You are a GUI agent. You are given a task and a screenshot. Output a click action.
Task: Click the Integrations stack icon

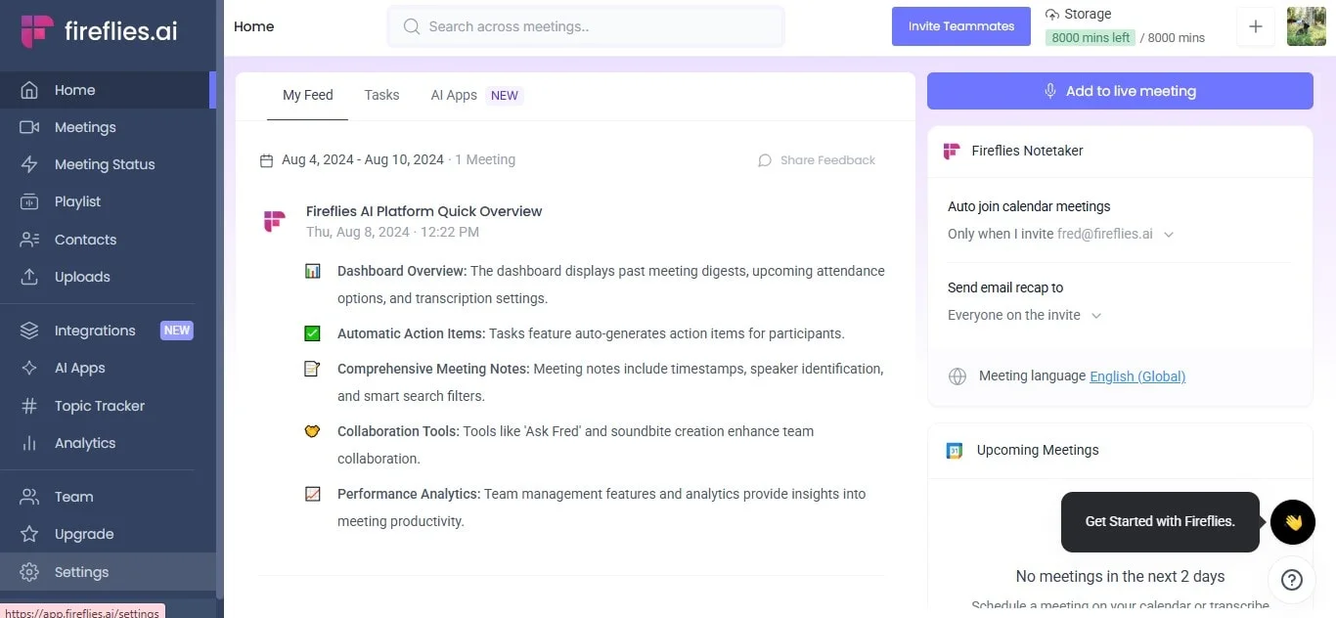[29, 331]
